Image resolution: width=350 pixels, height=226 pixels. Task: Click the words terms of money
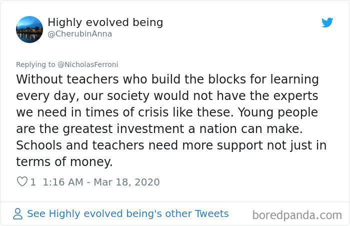(x=64, y=162)
